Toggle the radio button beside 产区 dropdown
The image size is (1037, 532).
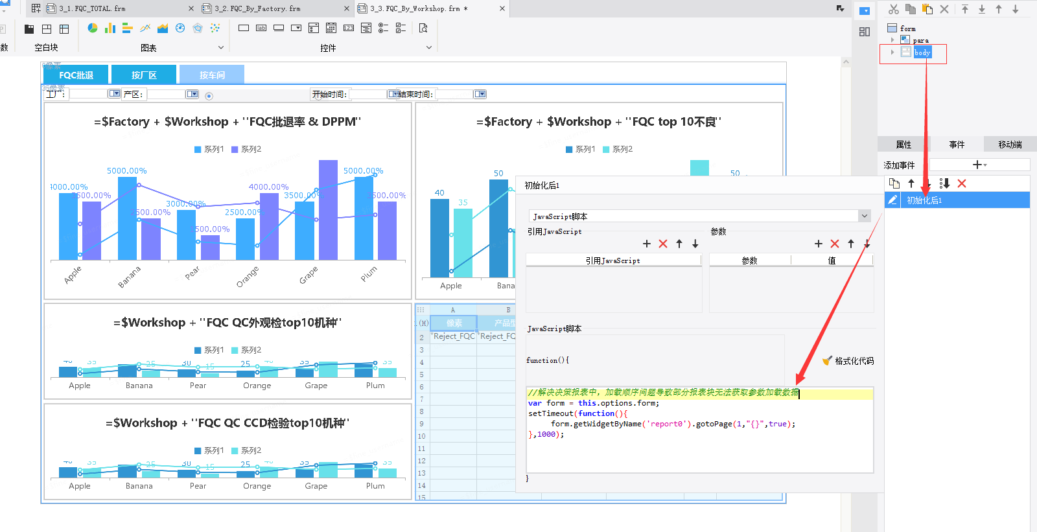[209, 96]
